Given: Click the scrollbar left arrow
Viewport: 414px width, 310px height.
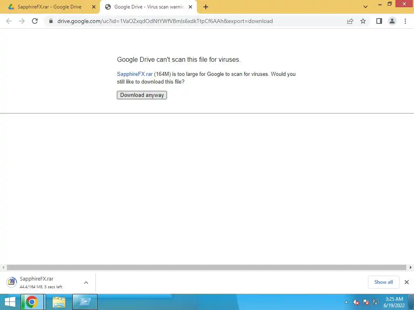Looking at the screenshot, I should pyautogui.click(x=3, y=267).
